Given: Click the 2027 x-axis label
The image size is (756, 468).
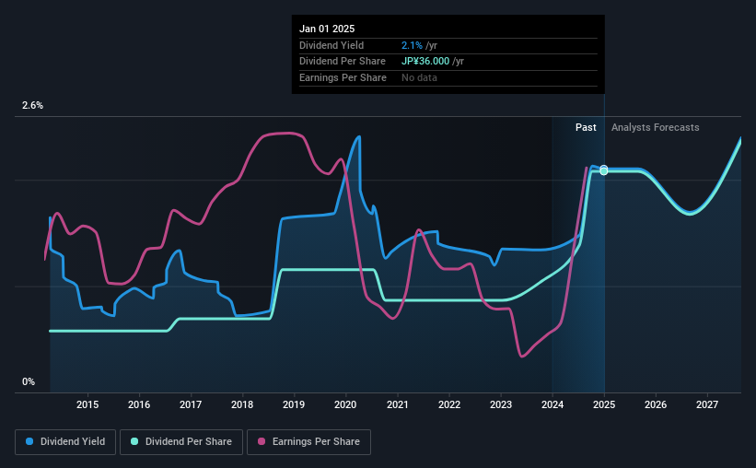Looking at the screenshot, I should coord(707,404).
